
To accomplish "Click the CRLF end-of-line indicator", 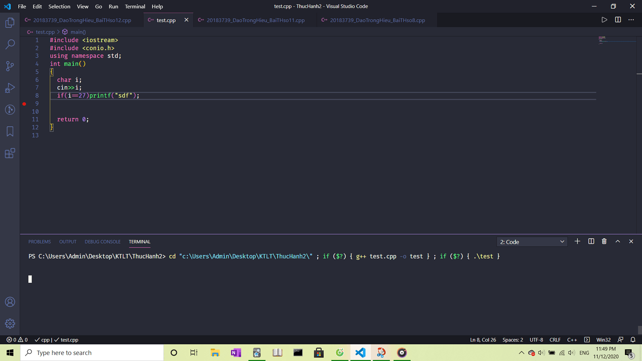I will tap(555, 340).
